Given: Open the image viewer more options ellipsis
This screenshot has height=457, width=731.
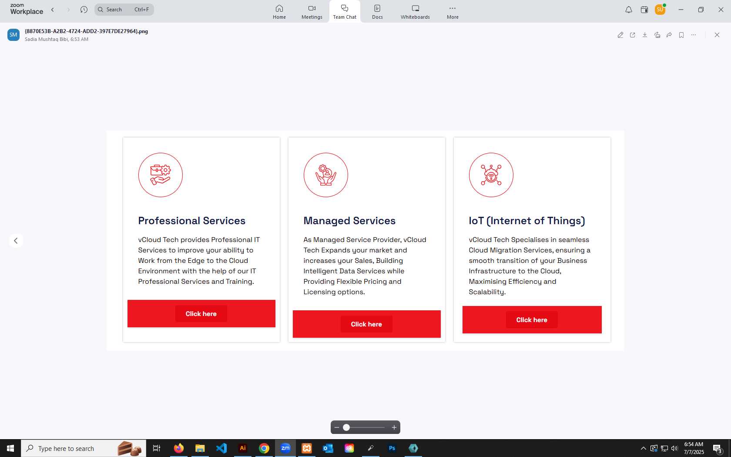Looking at the screenshot, I should coord(694,35).
